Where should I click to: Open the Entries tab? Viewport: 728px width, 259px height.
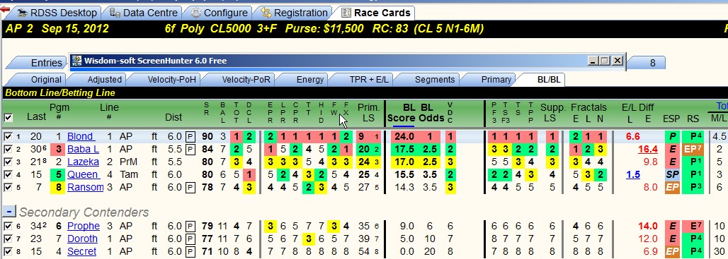(40, 63)
